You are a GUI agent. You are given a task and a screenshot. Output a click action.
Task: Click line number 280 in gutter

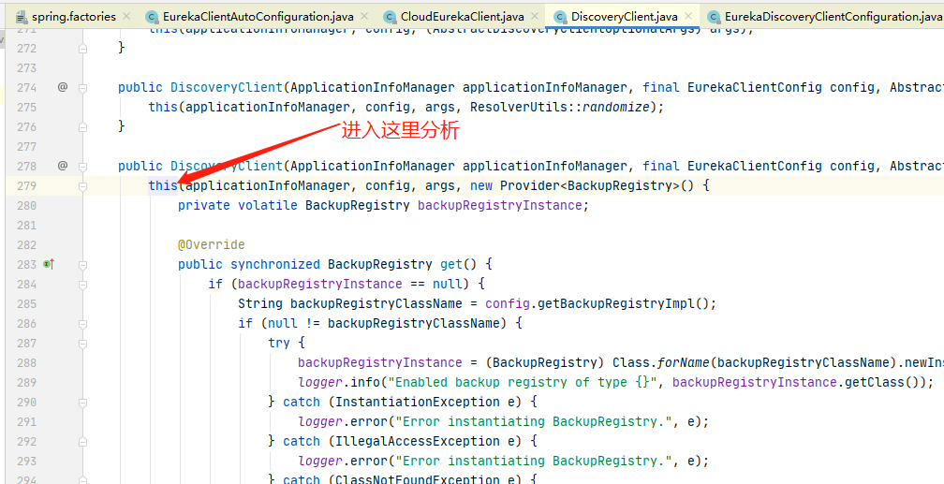coord(26,205)
